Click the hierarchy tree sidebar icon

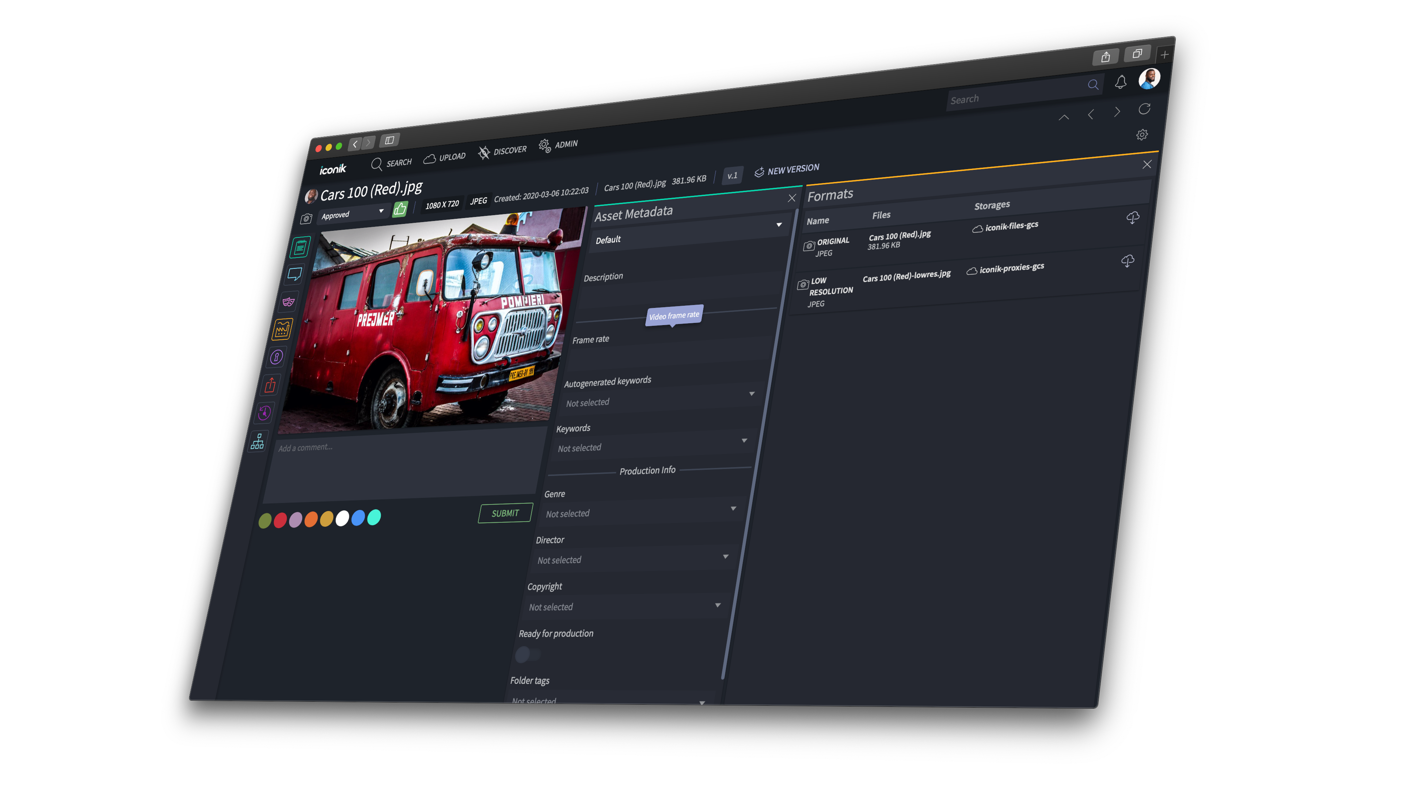(x=258, y=442)
